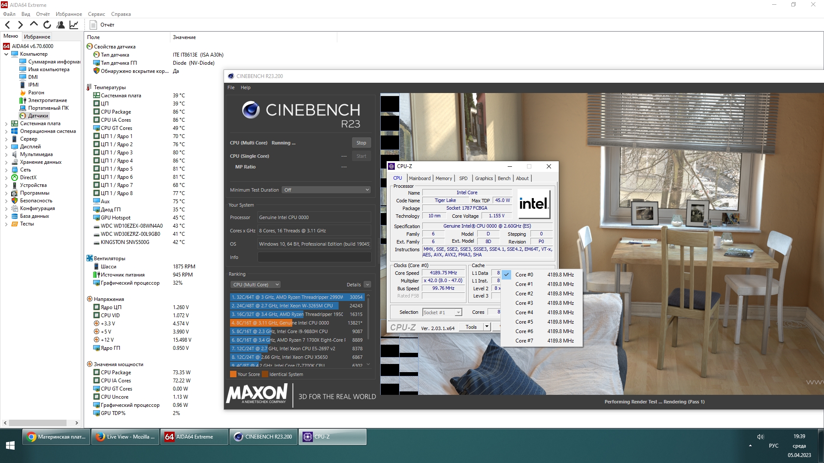Screen dimensions: 824x463
Task: Open the CPU (Multi Core) ranking dropdown
Action: point(255,285)
